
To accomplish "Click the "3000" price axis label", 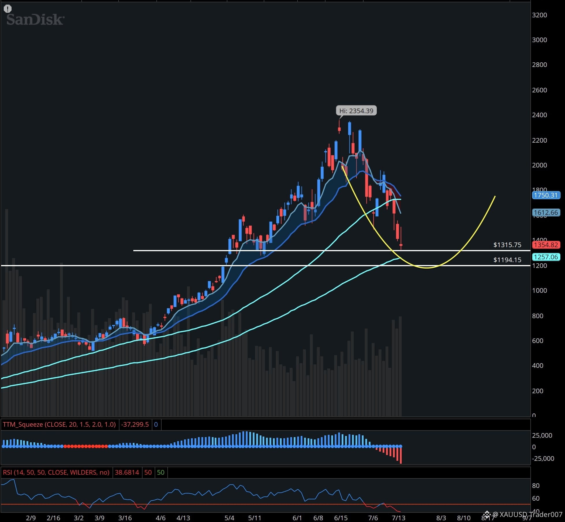I will coord(539,40).
